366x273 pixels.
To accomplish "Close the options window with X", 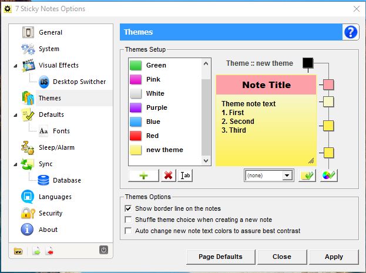I will (x=357, y=9).
